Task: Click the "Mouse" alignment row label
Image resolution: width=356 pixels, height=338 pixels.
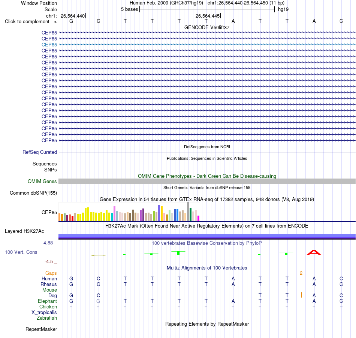Action: [x=49, y=290]
